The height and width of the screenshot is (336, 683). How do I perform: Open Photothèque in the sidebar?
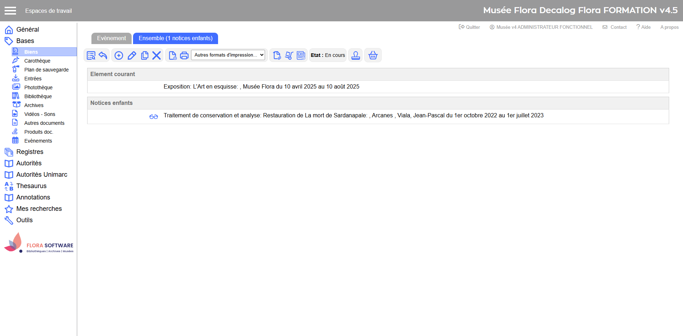(38, 87)
